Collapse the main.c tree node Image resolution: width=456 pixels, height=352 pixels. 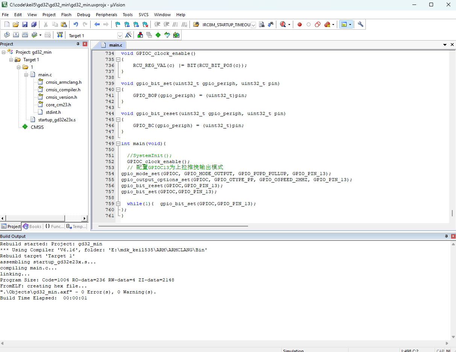(x=26, y=75)
